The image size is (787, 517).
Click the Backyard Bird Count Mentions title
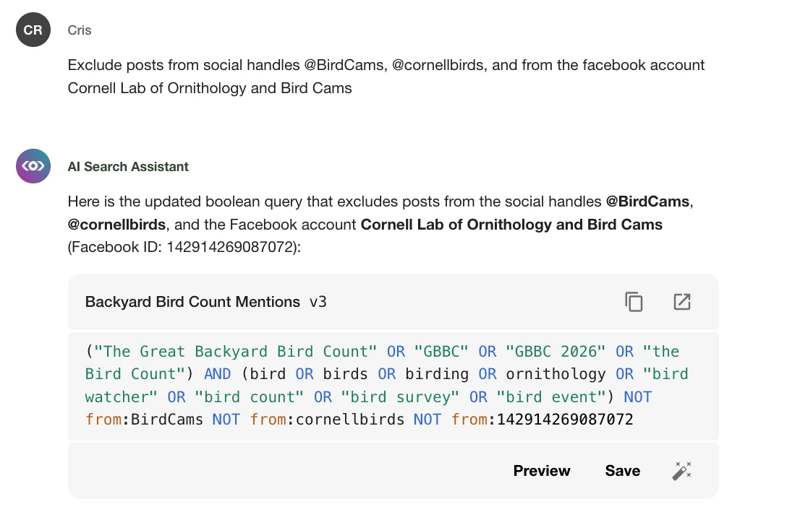[x=192, y=302]
